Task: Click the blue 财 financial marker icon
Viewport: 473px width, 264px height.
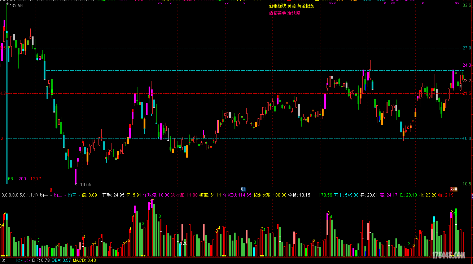Action: [244, 189]
